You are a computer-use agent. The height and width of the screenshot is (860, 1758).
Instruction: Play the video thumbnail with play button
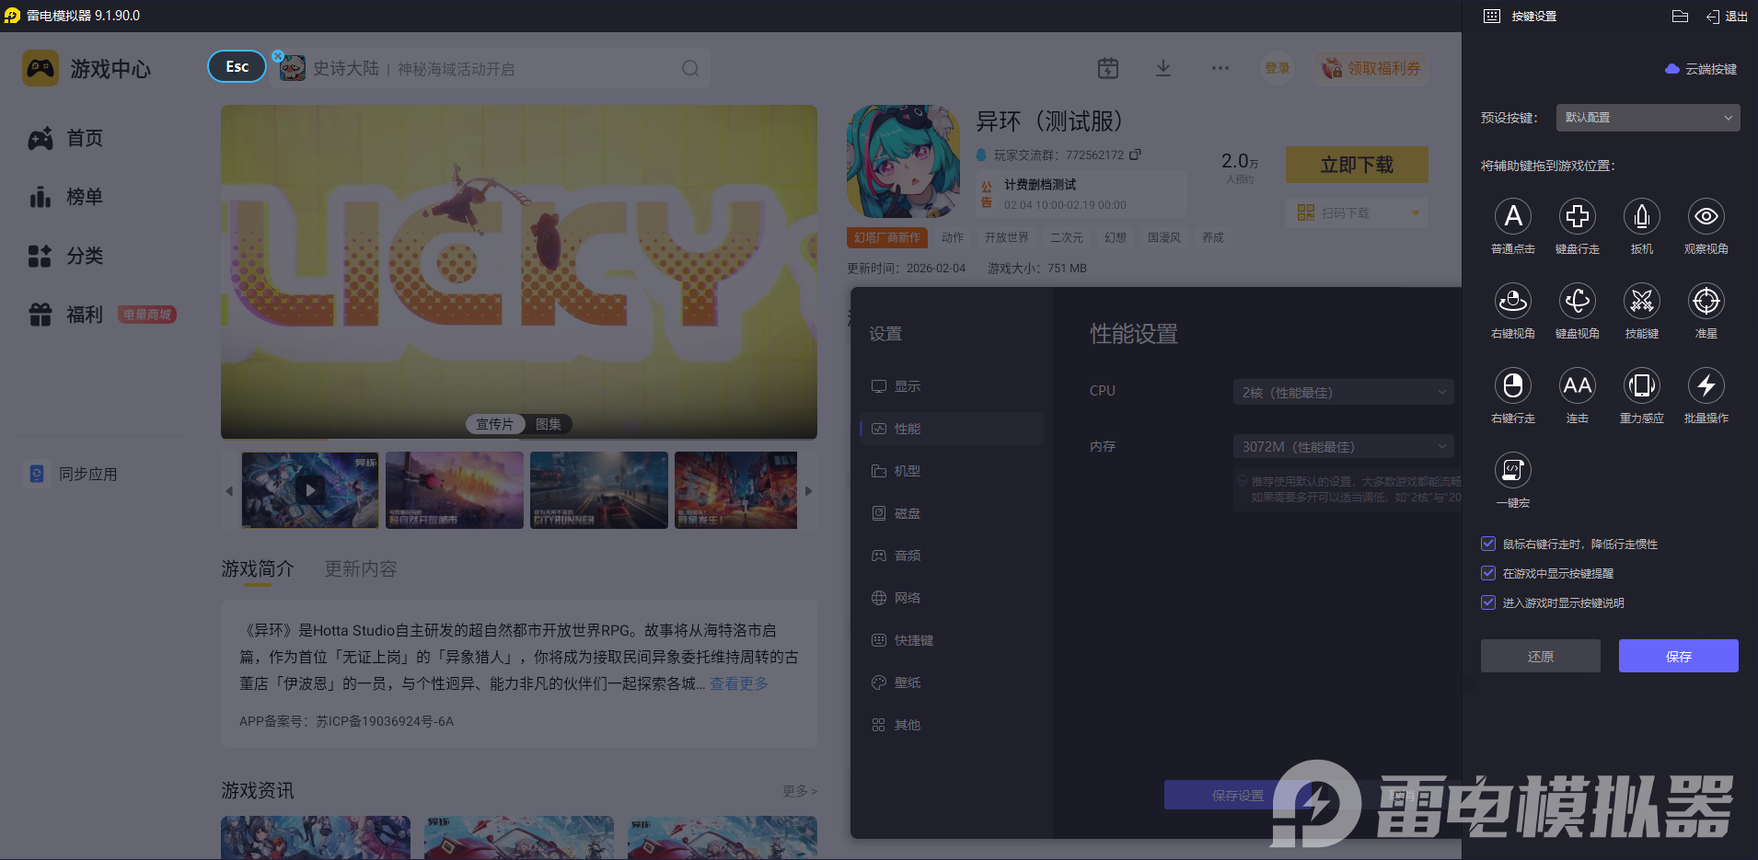[310, 490]
